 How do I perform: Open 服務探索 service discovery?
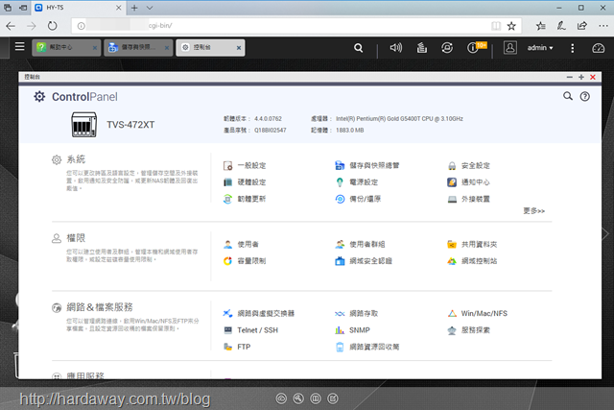[x=469, y=330]
